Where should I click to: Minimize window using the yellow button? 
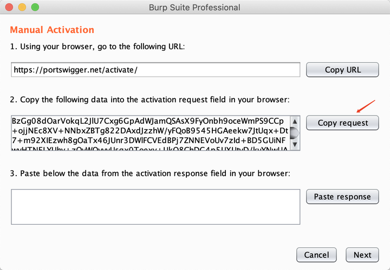23,8
